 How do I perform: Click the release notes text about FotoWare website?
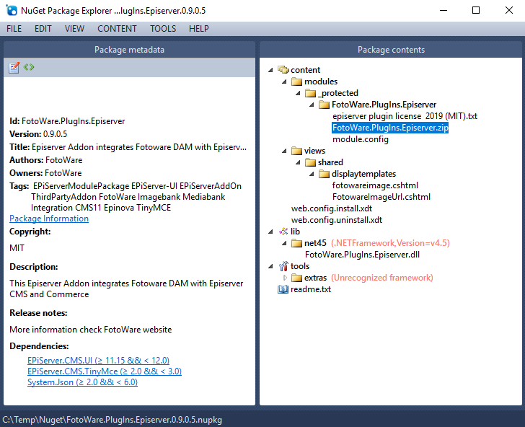pos(91,330)
